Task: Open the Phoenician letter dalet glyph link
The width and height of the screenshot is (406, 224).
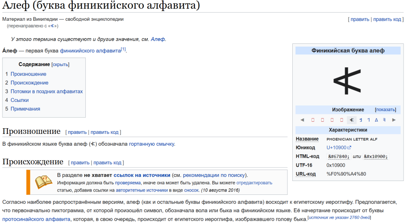Action: coord(376,120)
